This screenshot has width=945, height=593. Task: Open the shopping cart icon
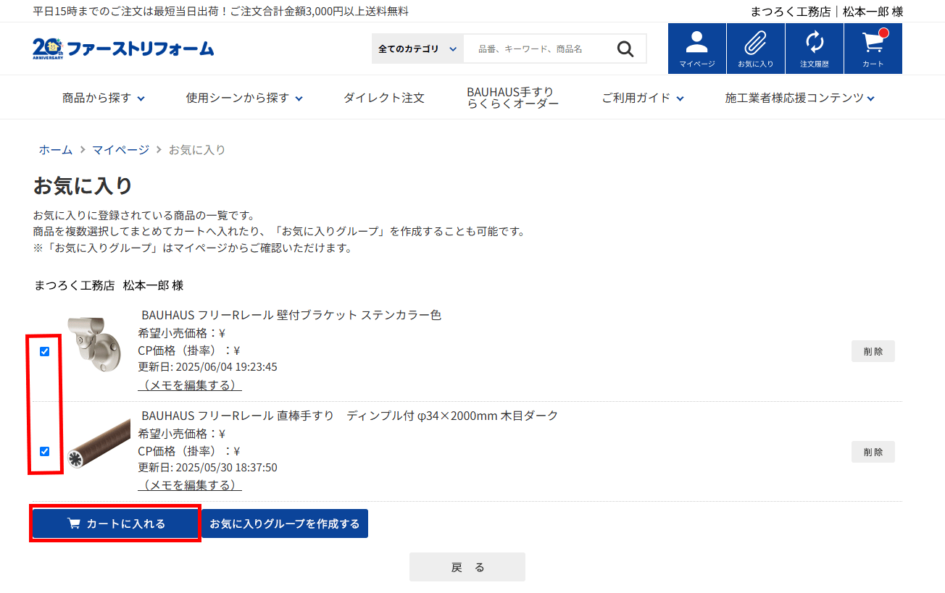click(x=873, y=48)
